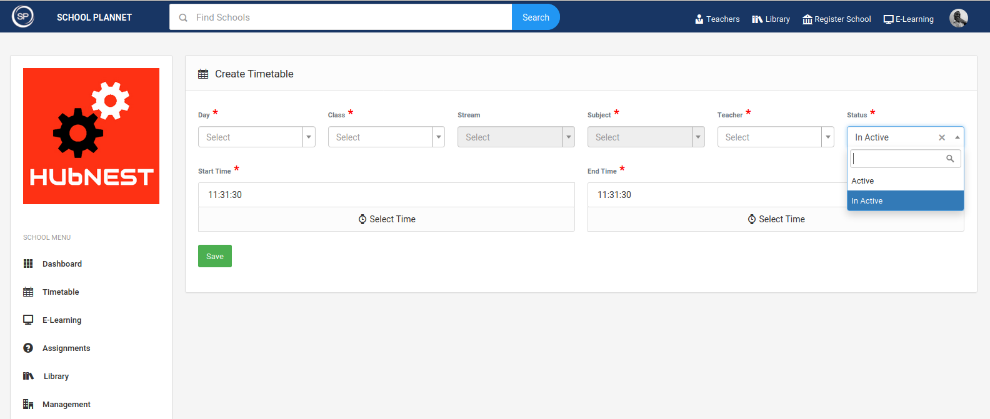Choose In Active in the Status list
The width and height of the screenshot is (990, 419).
click(x=905, y=200)
